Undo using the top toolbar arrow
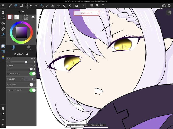Viewport: 173px width, 129px height. coord(31,6)
